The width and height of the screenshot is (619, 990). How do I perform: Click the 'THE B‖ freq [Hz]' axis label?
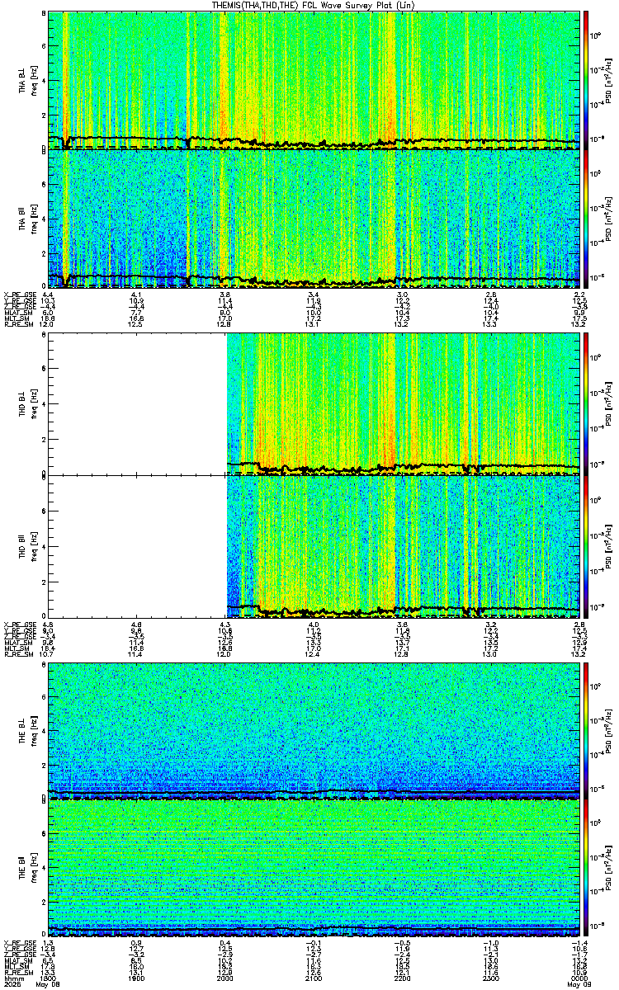(x=28, y=870)
